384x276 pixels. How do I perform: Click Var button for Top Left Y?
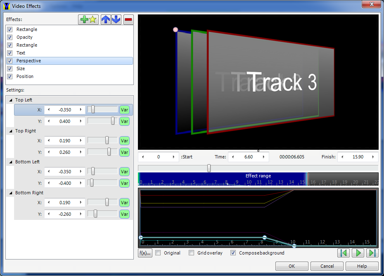click(x=124, y=121)
